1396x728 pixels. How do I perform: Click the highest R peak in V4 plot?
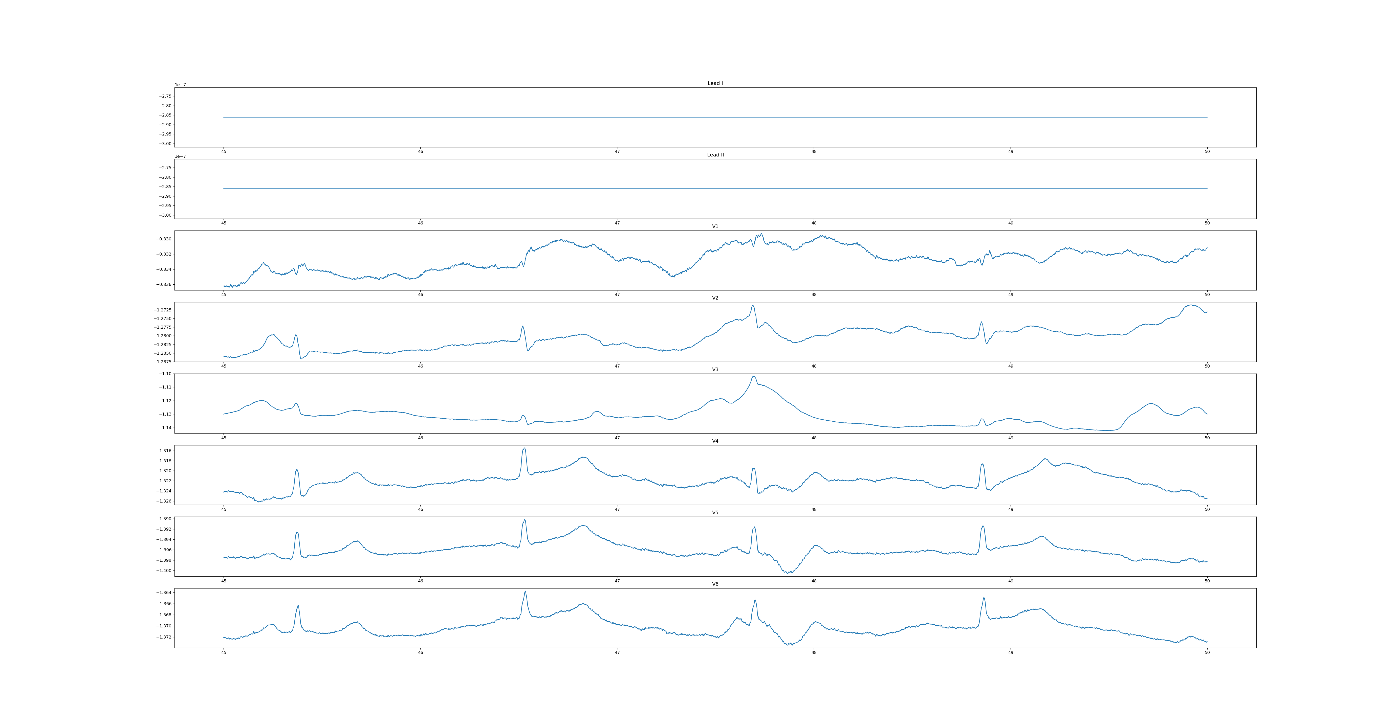pos(524,448)
